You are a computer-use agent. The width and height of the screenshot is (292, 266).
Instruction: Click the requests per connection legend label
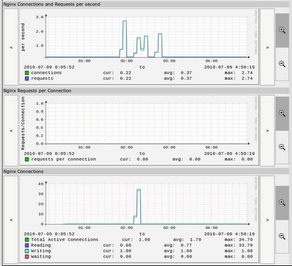pos(64,159)
